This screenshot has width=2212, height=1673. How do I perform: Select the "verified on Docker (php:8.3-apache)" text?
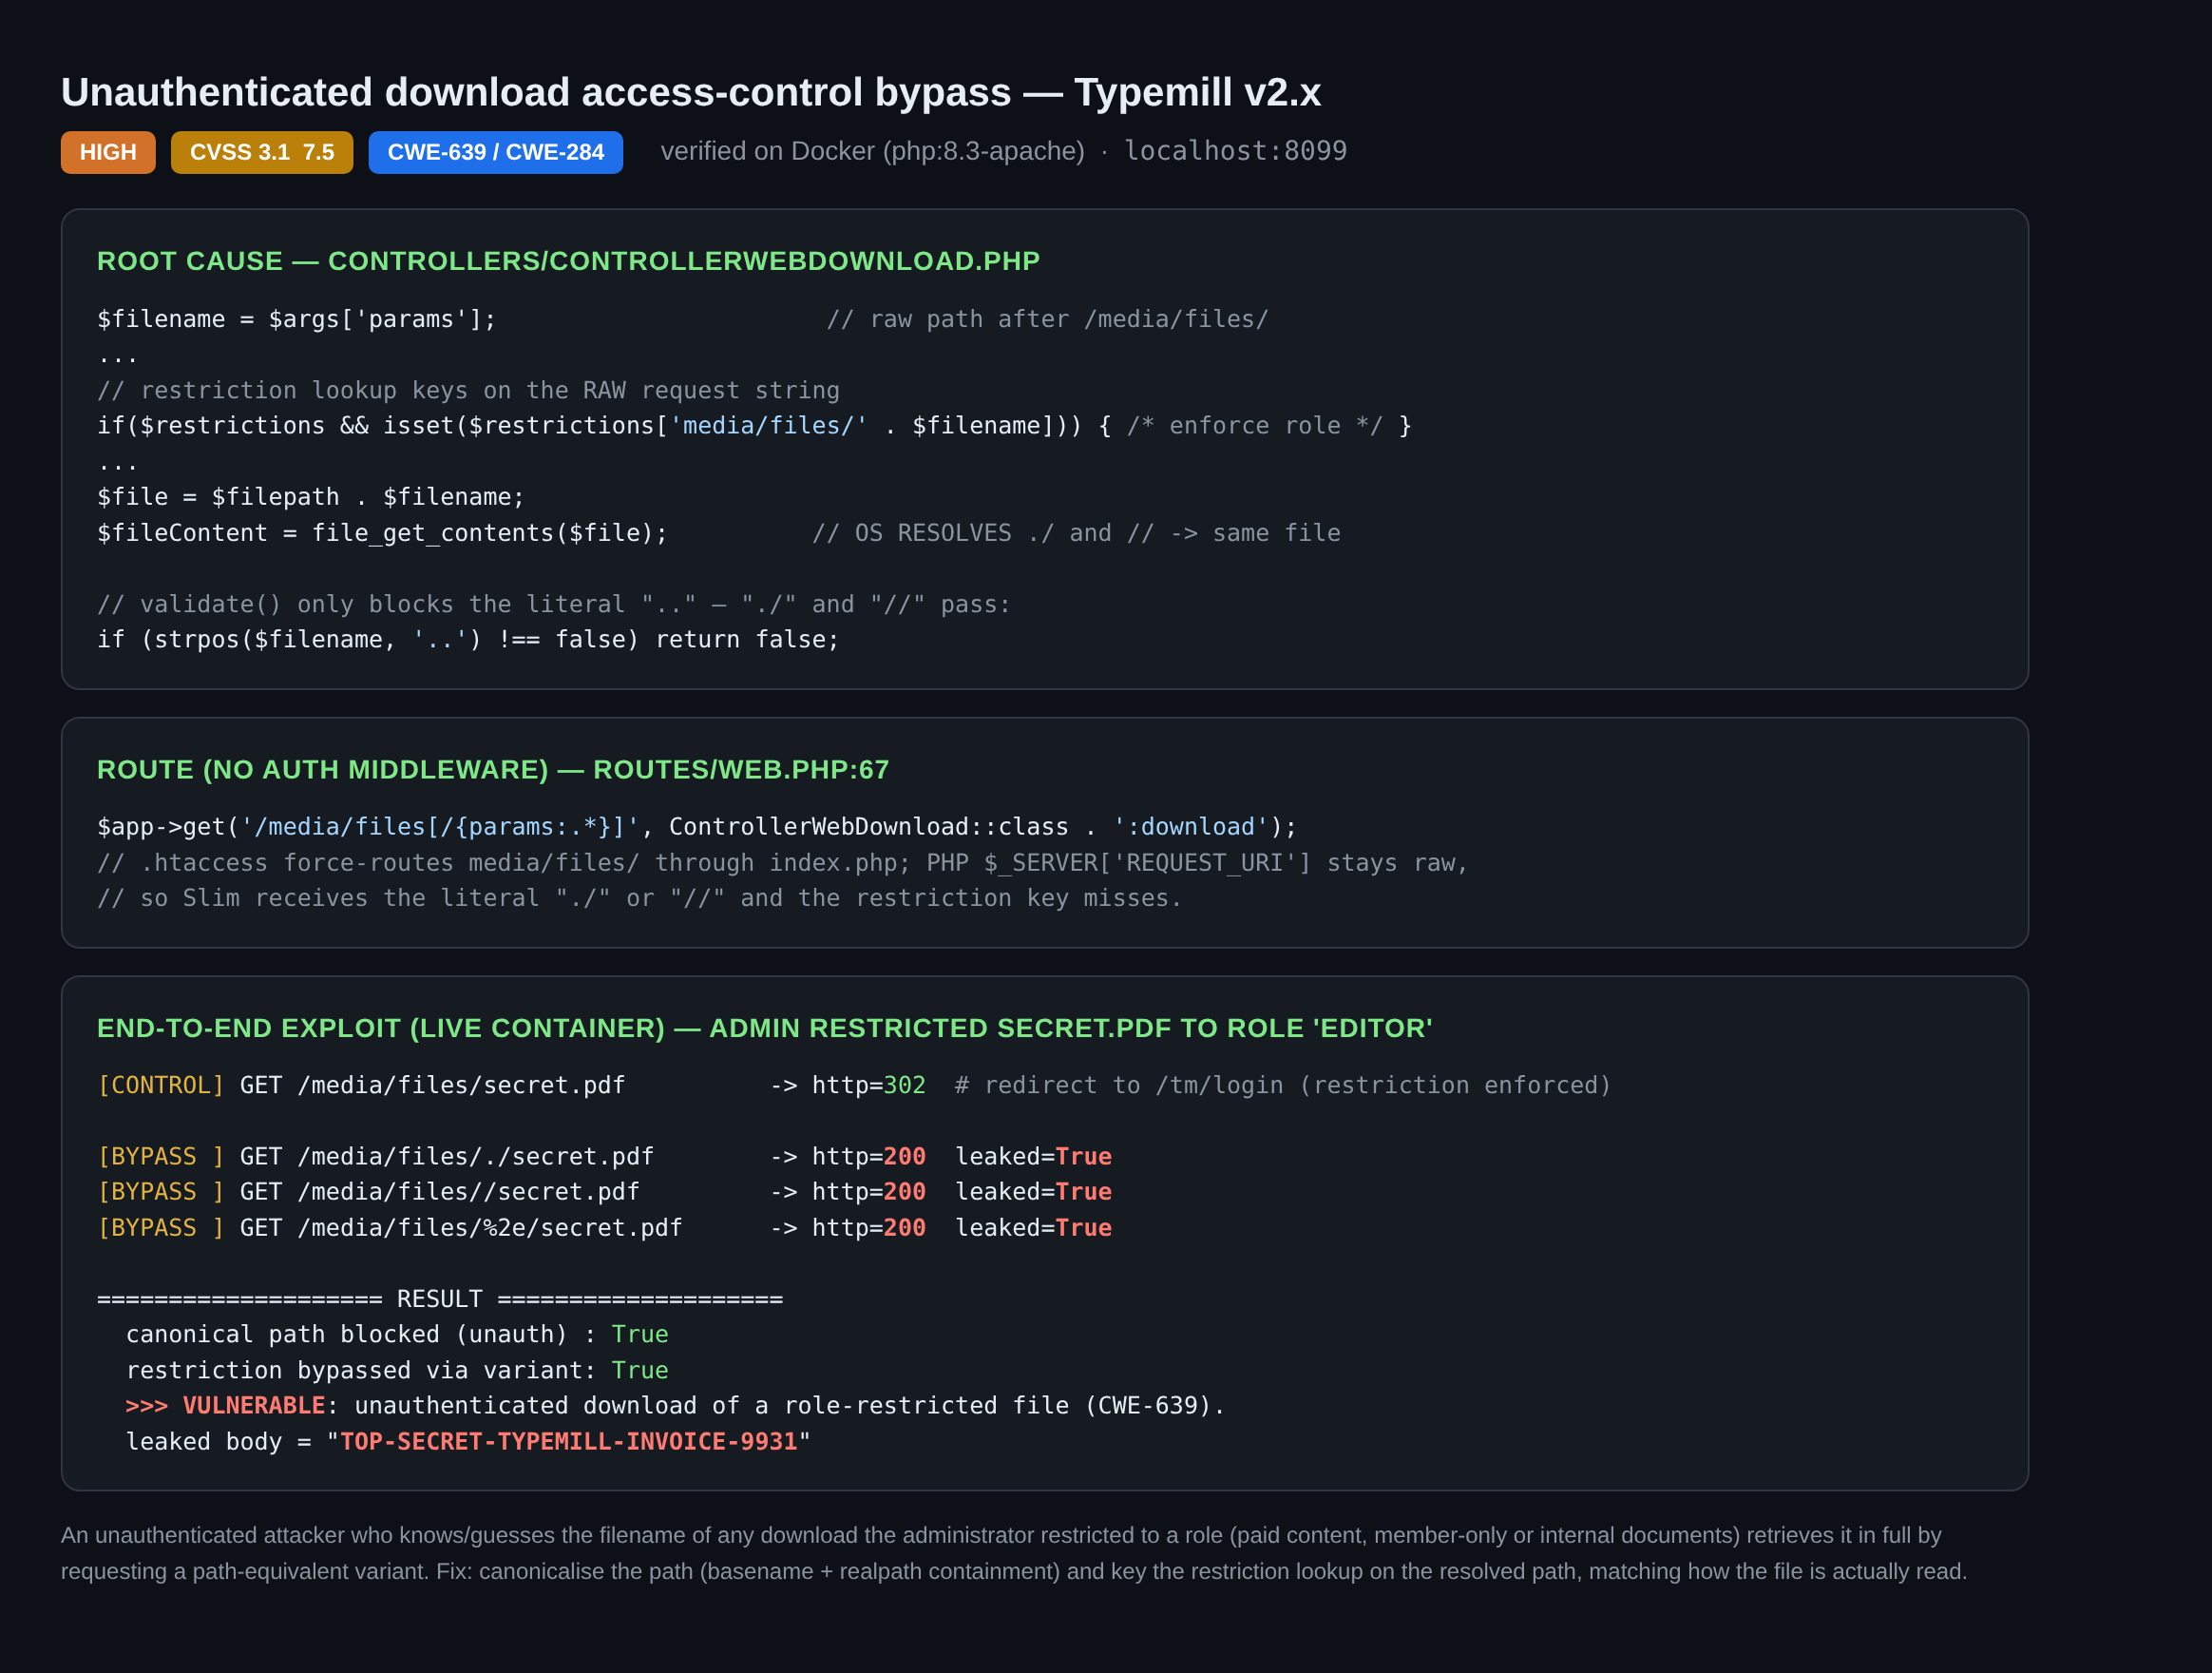[873, 151]
